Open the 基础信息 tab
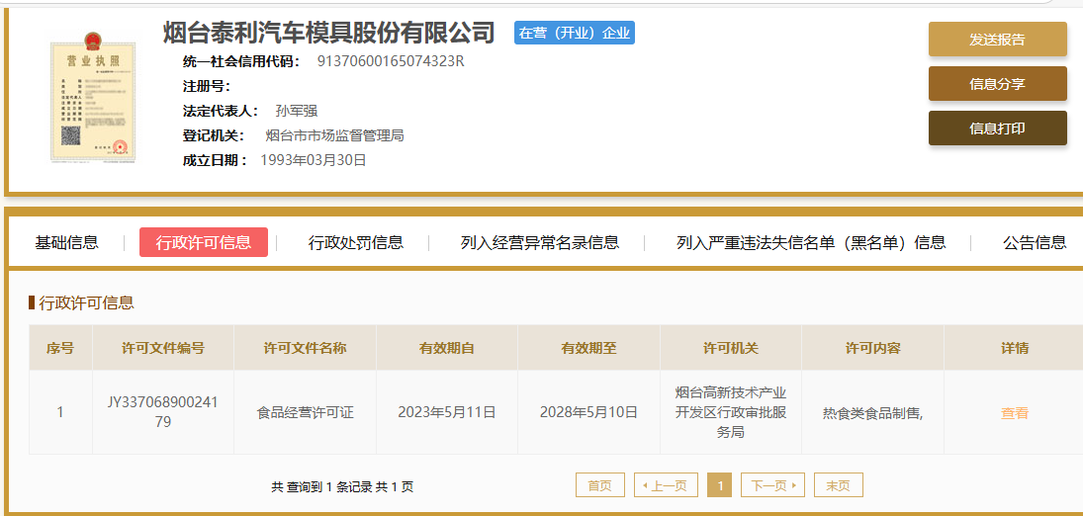This screenshot has height=516, width=1083. click(x=67, y=242)
